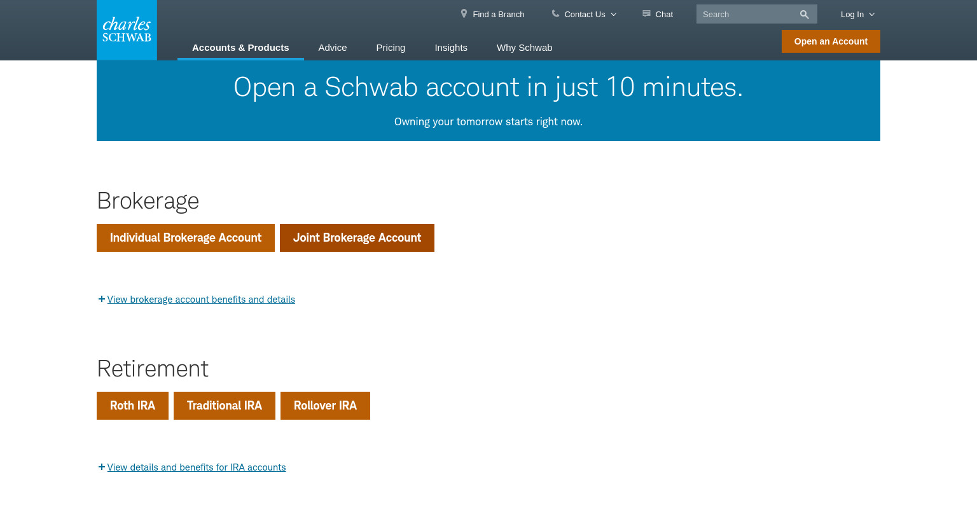Click the Retirement section heading

[153, 369]
